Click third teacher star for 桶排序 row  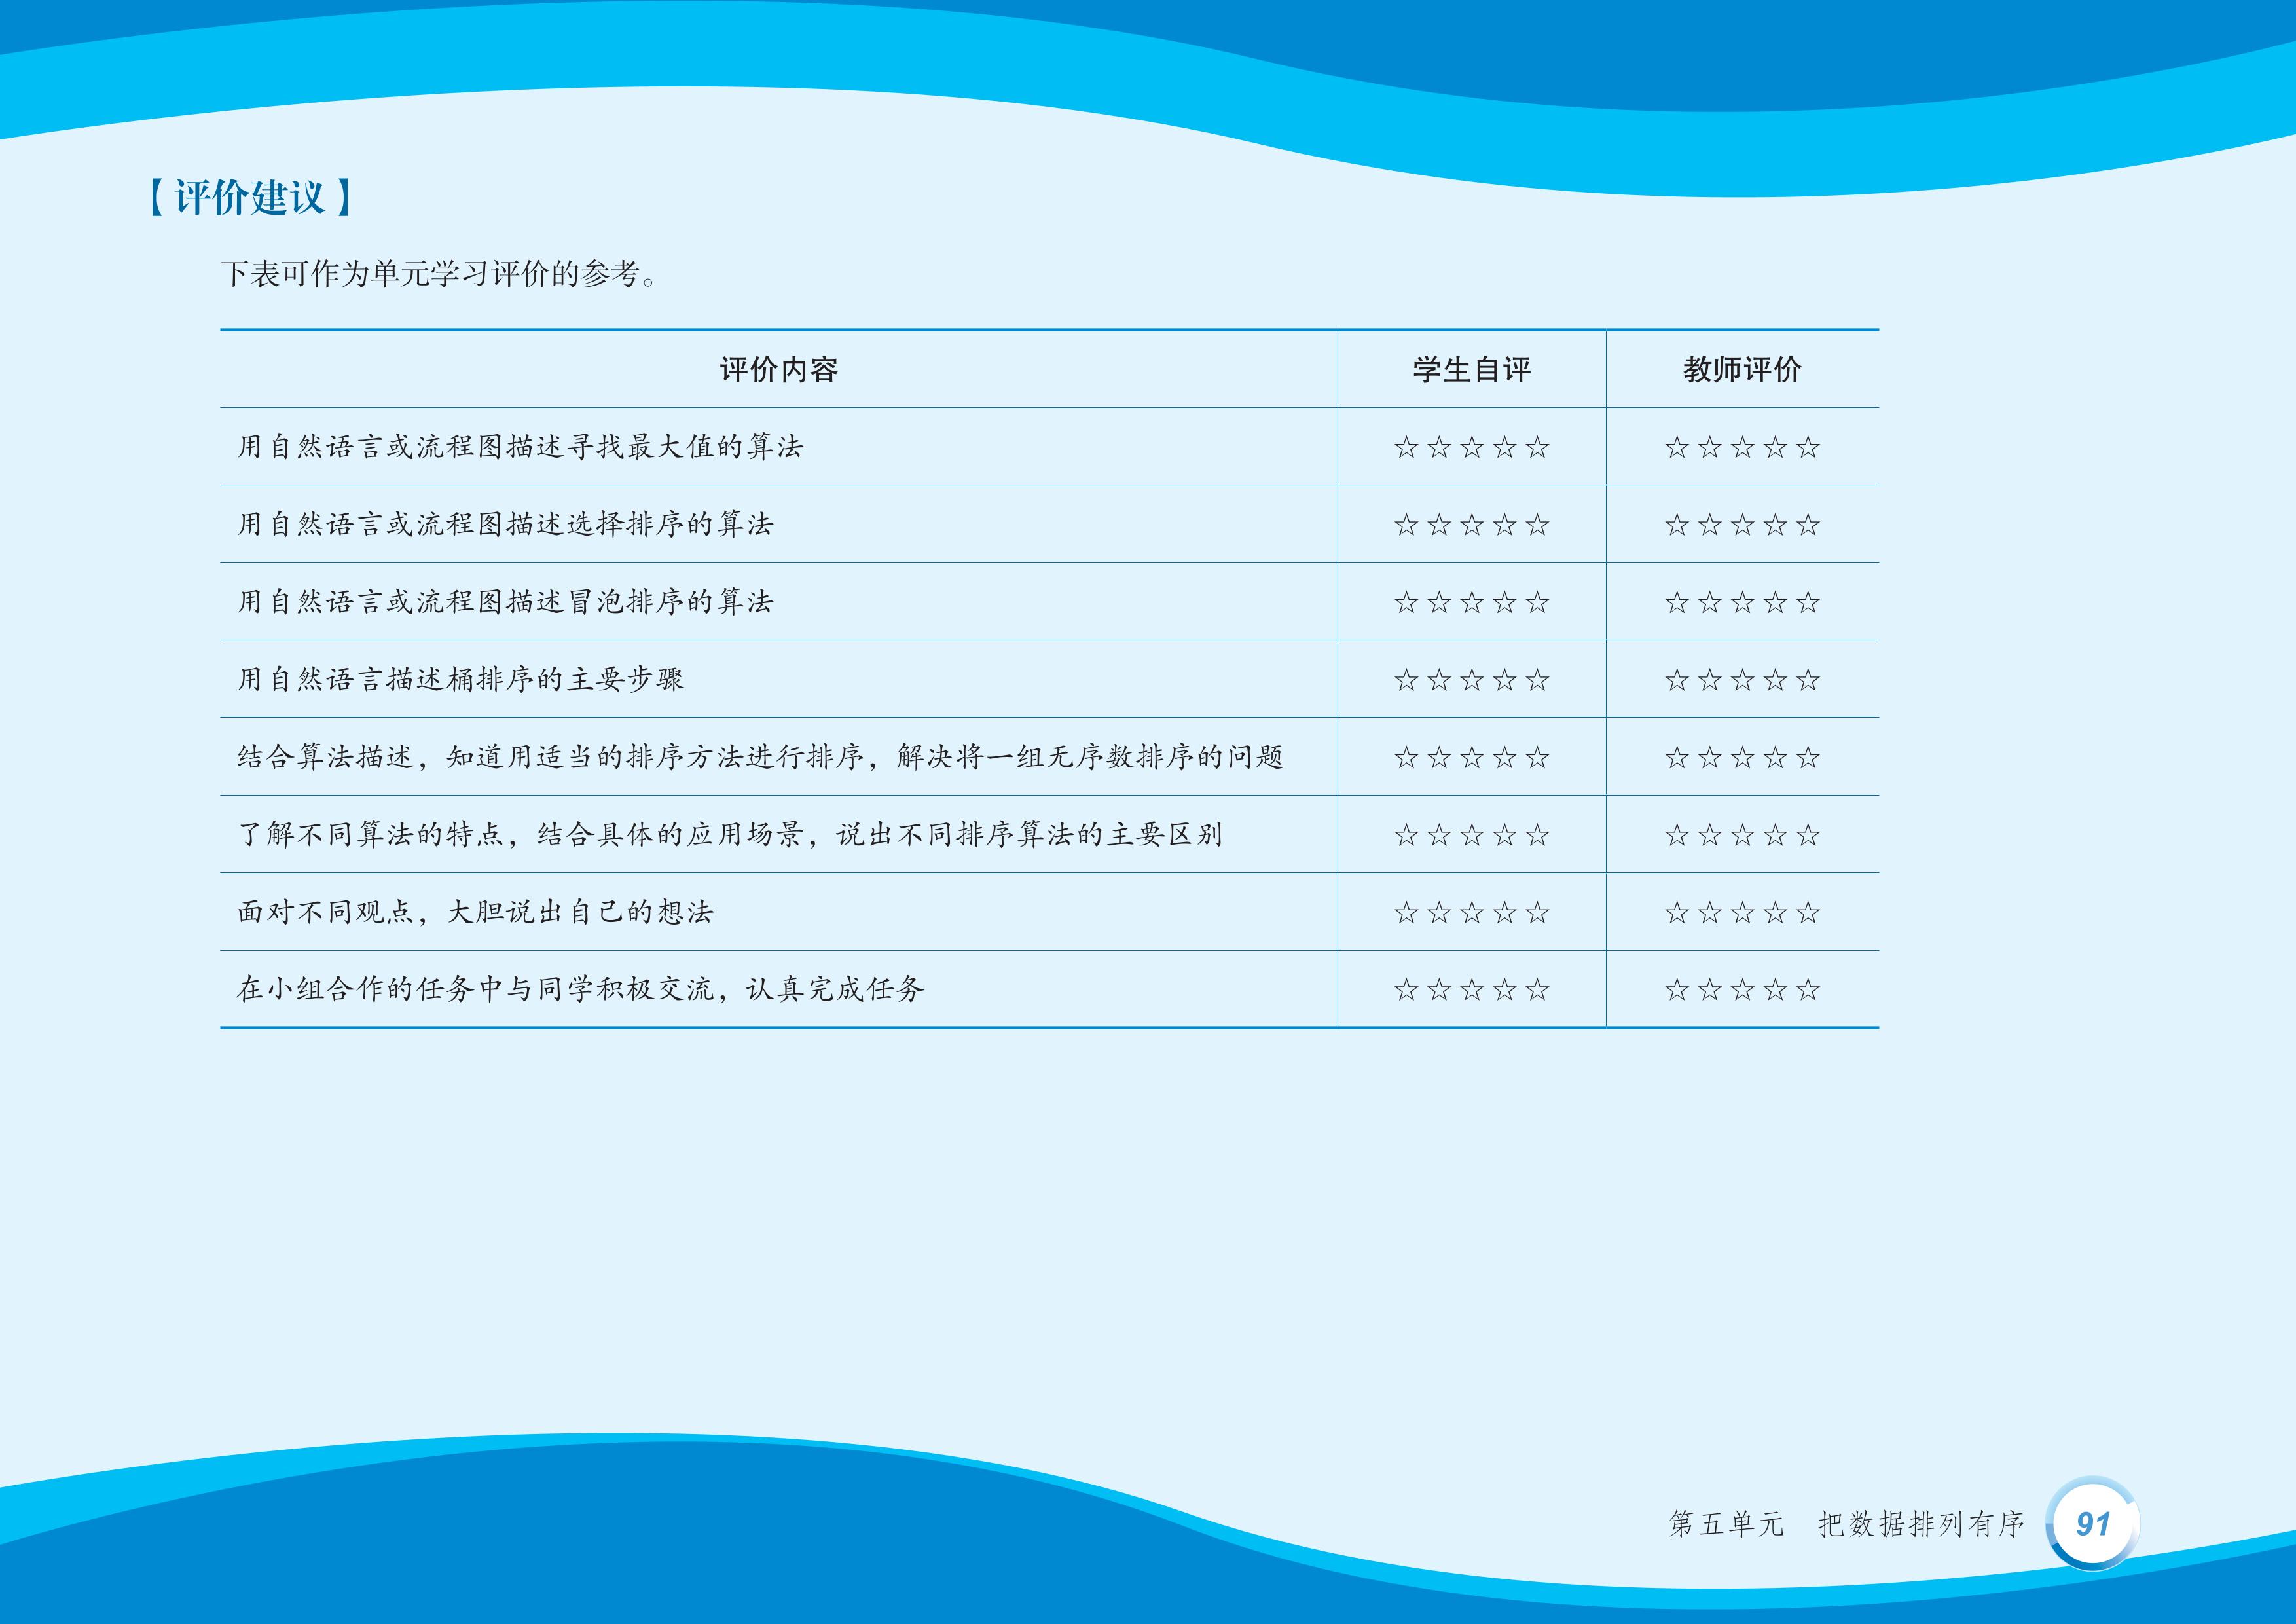click(x=1742, y=681)
